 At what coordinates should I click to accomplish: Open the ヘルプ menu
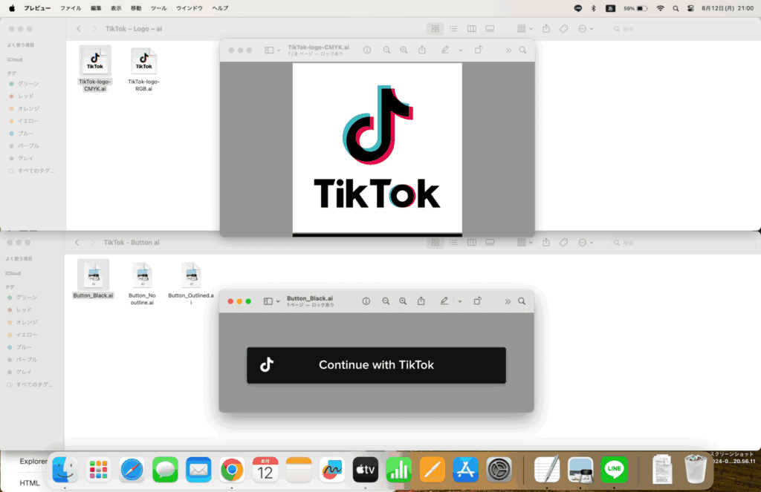click(220, 8)
